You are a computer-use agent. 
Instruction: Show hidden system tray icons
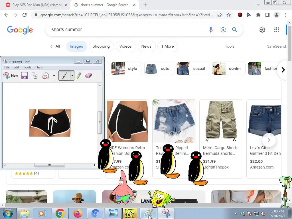(x=236, y=214)
